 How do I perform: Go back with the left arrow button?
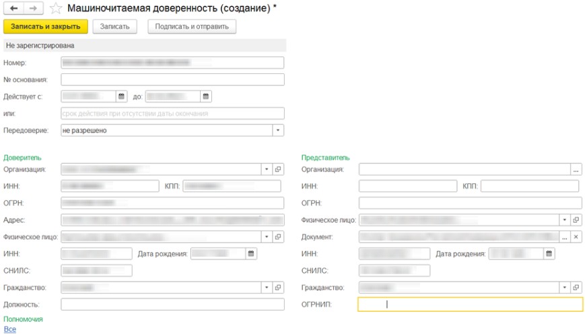[14, 8]
